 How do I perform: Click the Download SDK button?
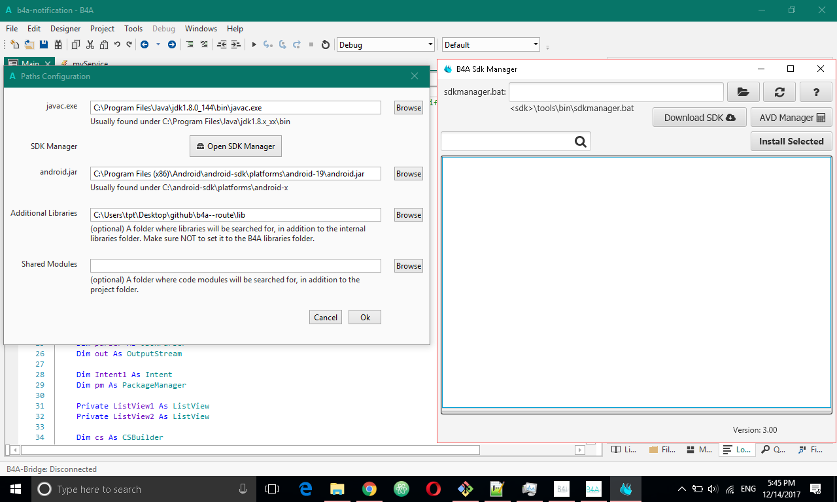[700, 118]
